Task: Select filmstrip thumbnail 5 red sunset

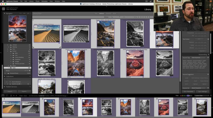Action: [87, 107]
